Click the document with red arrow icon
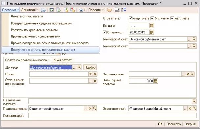The image size is (200, 129). click(x=73, y=10)
